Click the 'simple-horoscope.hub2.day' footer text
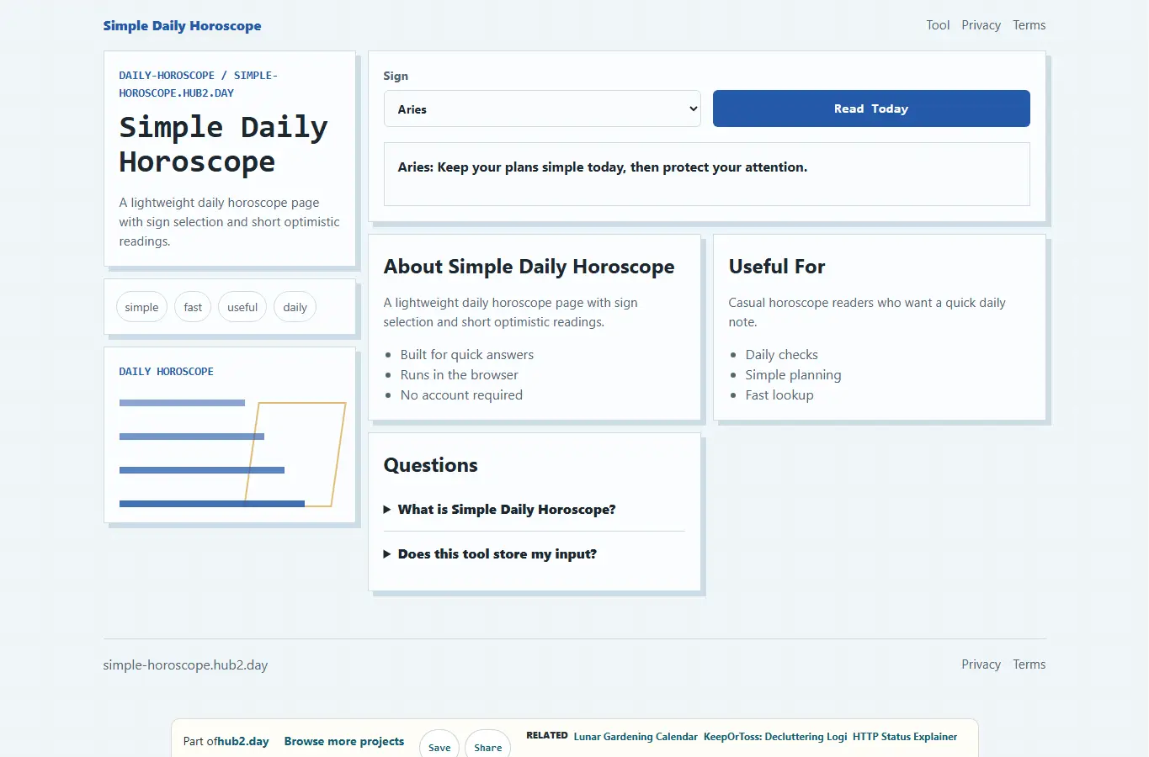 coord(185,665)
